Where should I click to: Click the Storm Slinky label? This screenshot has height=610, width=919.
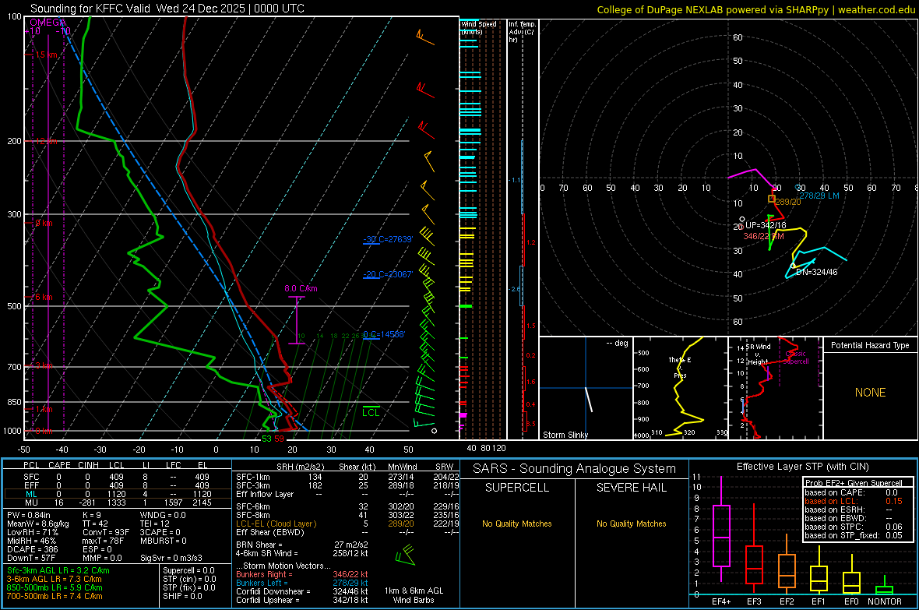pyautogui.click(x=565, y=435)
